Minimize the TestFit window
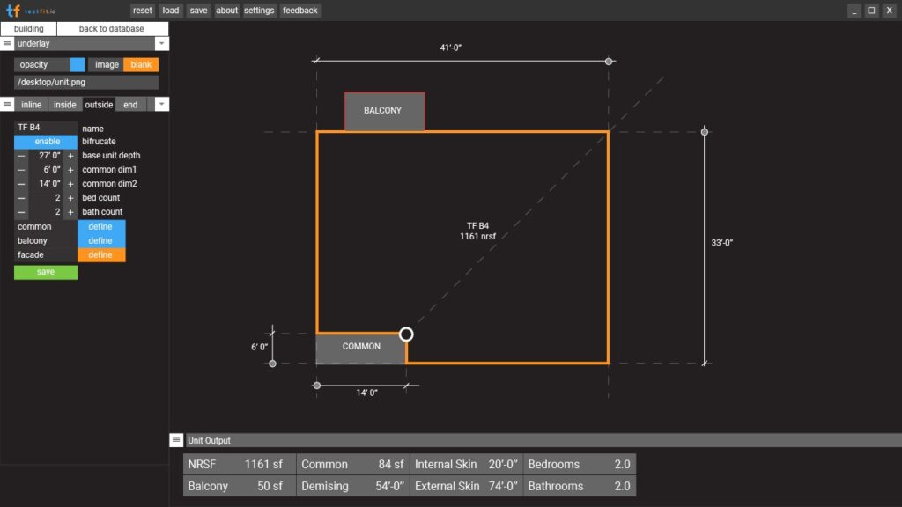902x507 pixels. [x=854, y=11]
